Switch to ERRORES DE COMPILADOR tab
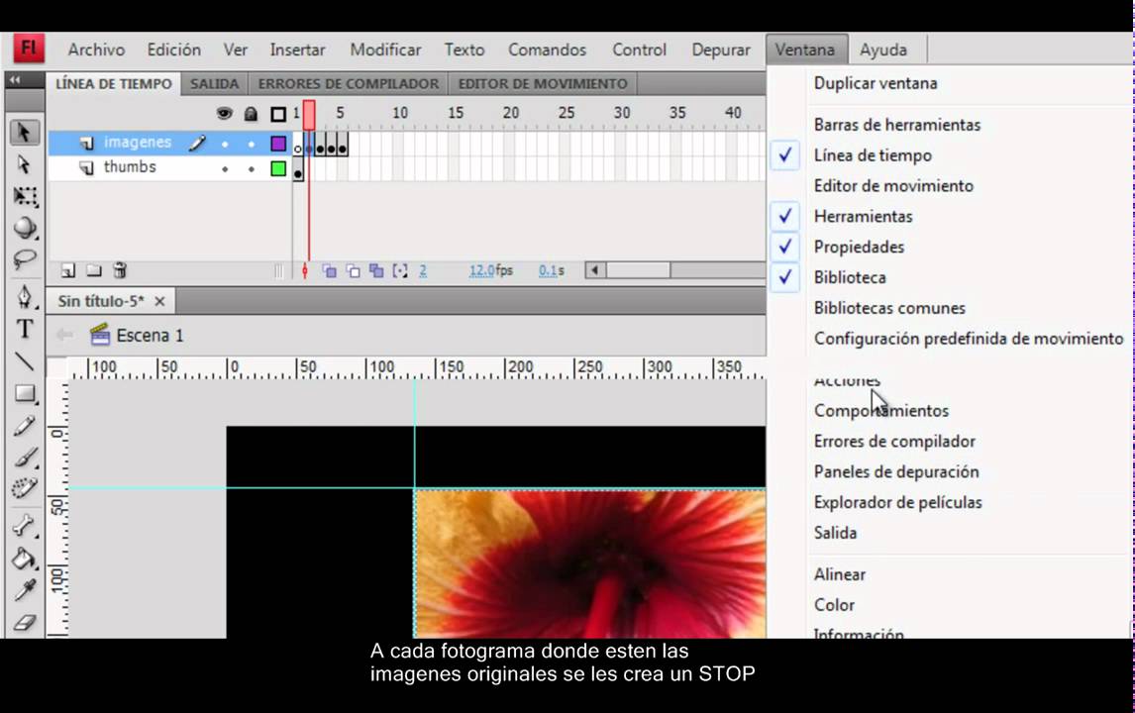Viewport: 1135px width, 713px height. [x=349, y=84]
